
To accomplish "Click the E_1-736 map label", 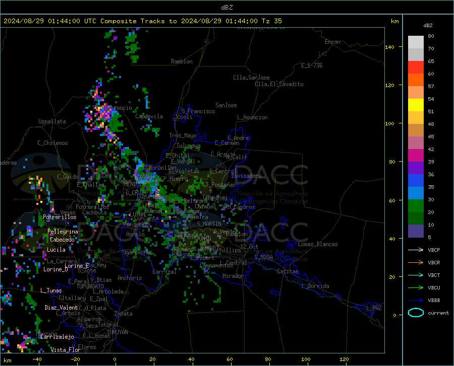I will click(x=312, y=65).
